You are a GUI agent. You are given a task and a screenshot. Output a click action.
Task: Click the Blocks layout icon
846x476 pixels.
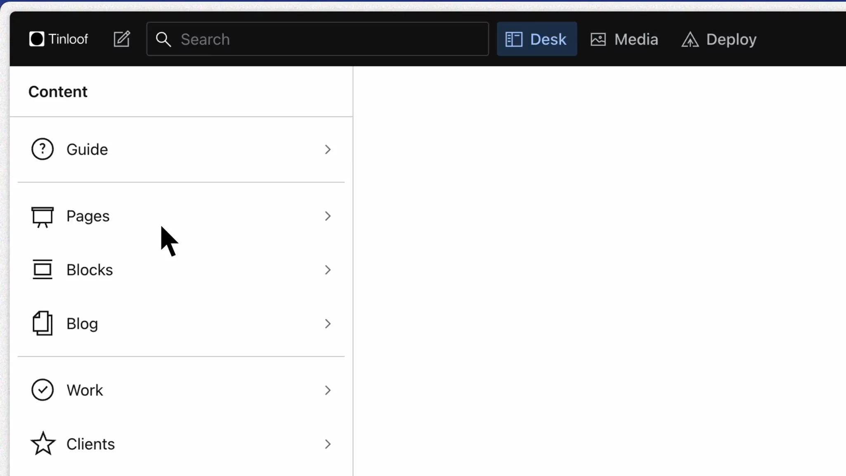coord(43,270)
